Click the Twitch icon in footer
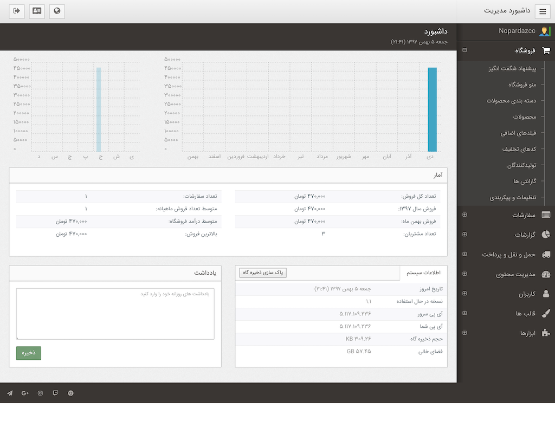 55,393
